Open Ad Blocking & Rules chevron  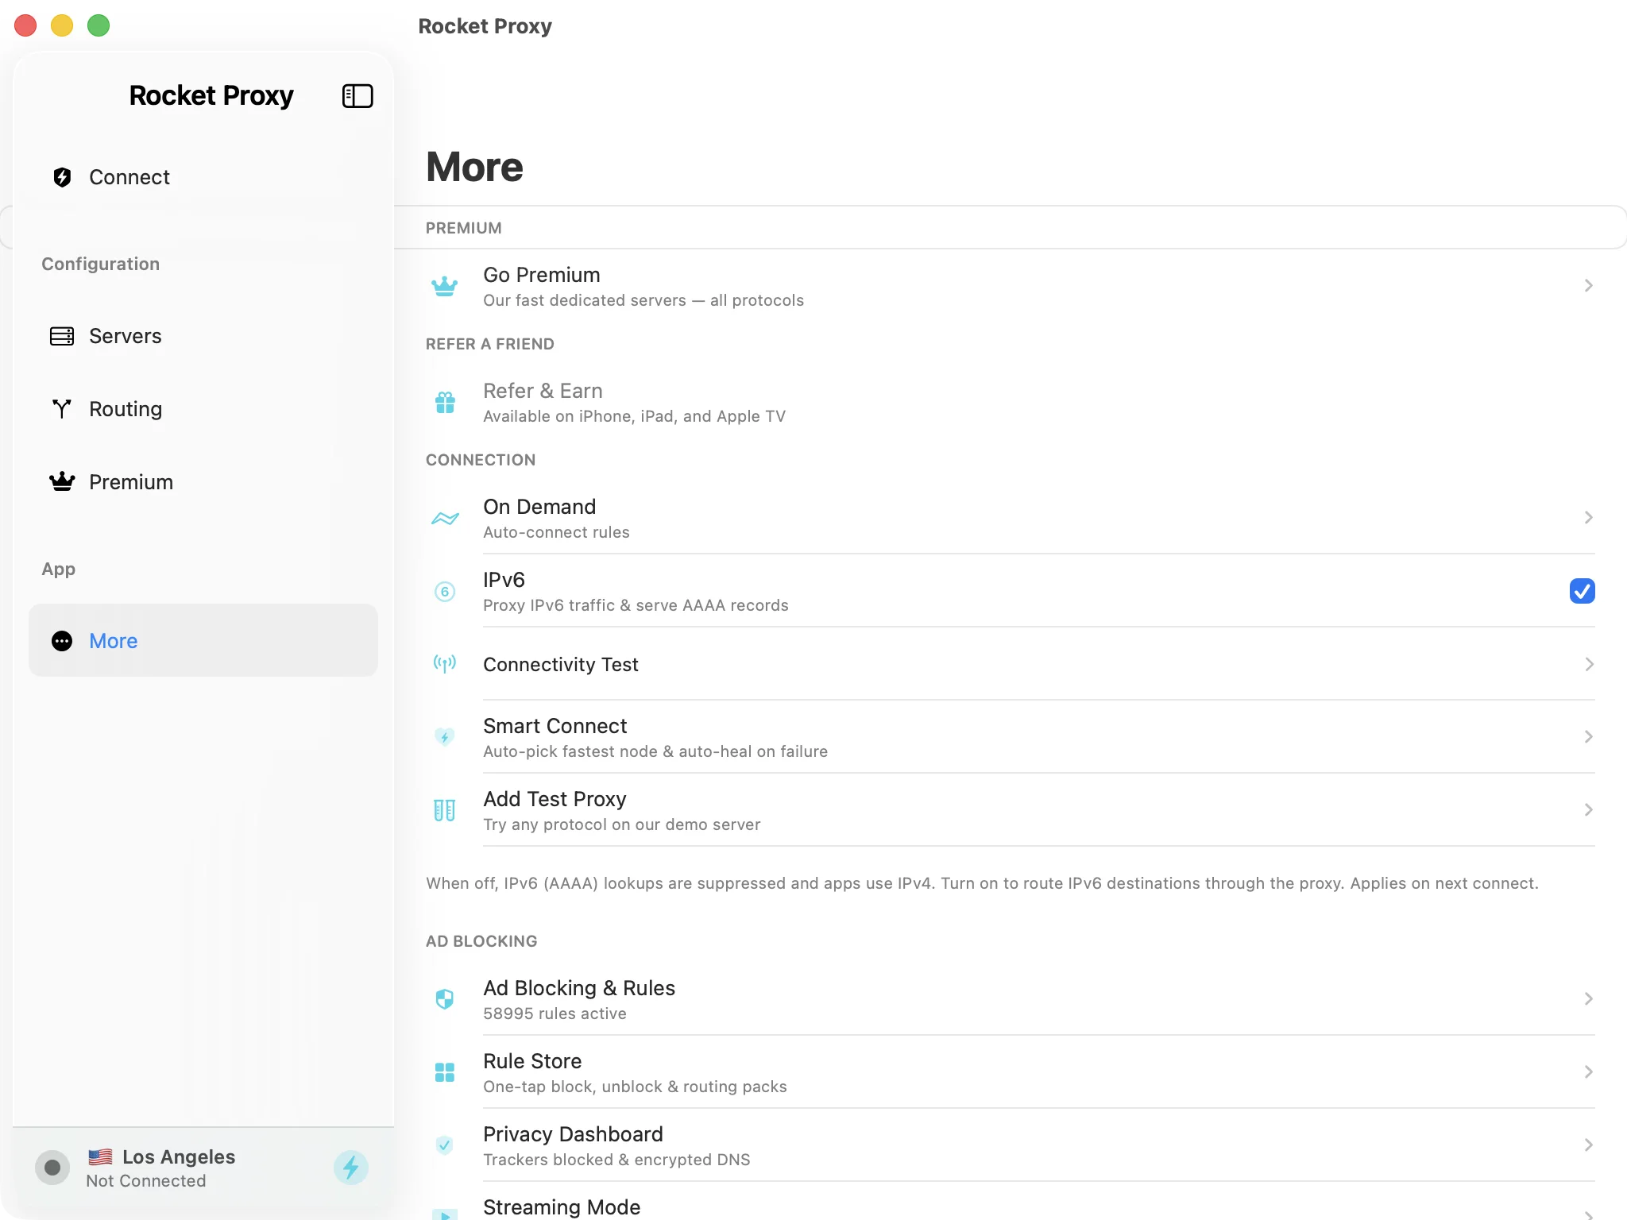1589,998
